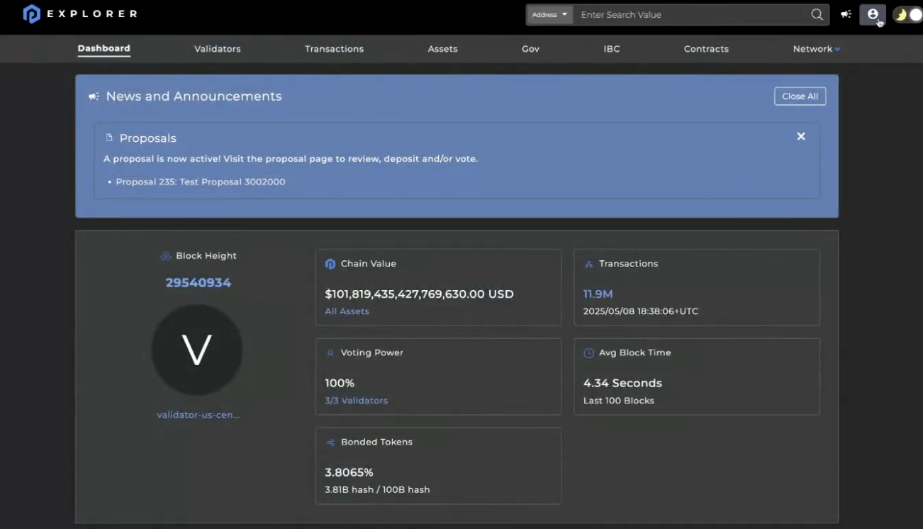Expand the Network menu dropdown
This screenshot has width=923, height=529.
pyautogui.click(x=816, y=49)
